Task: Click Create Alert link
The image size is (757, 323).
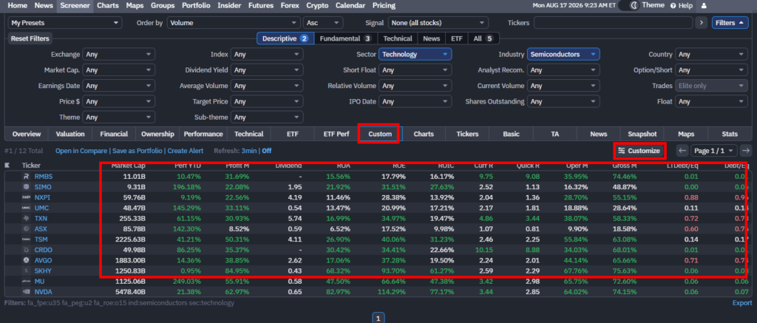Action: (184, 151)
